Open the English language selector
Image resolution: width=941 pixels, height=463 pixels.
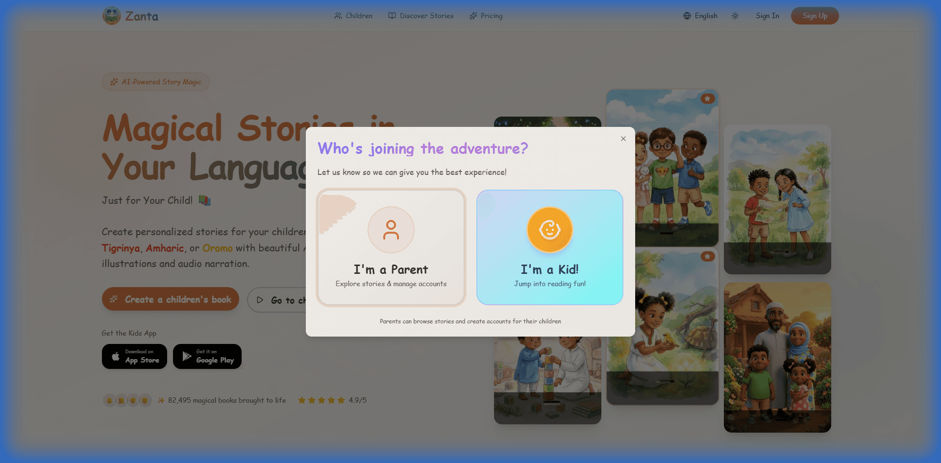(x=700, y=16)
